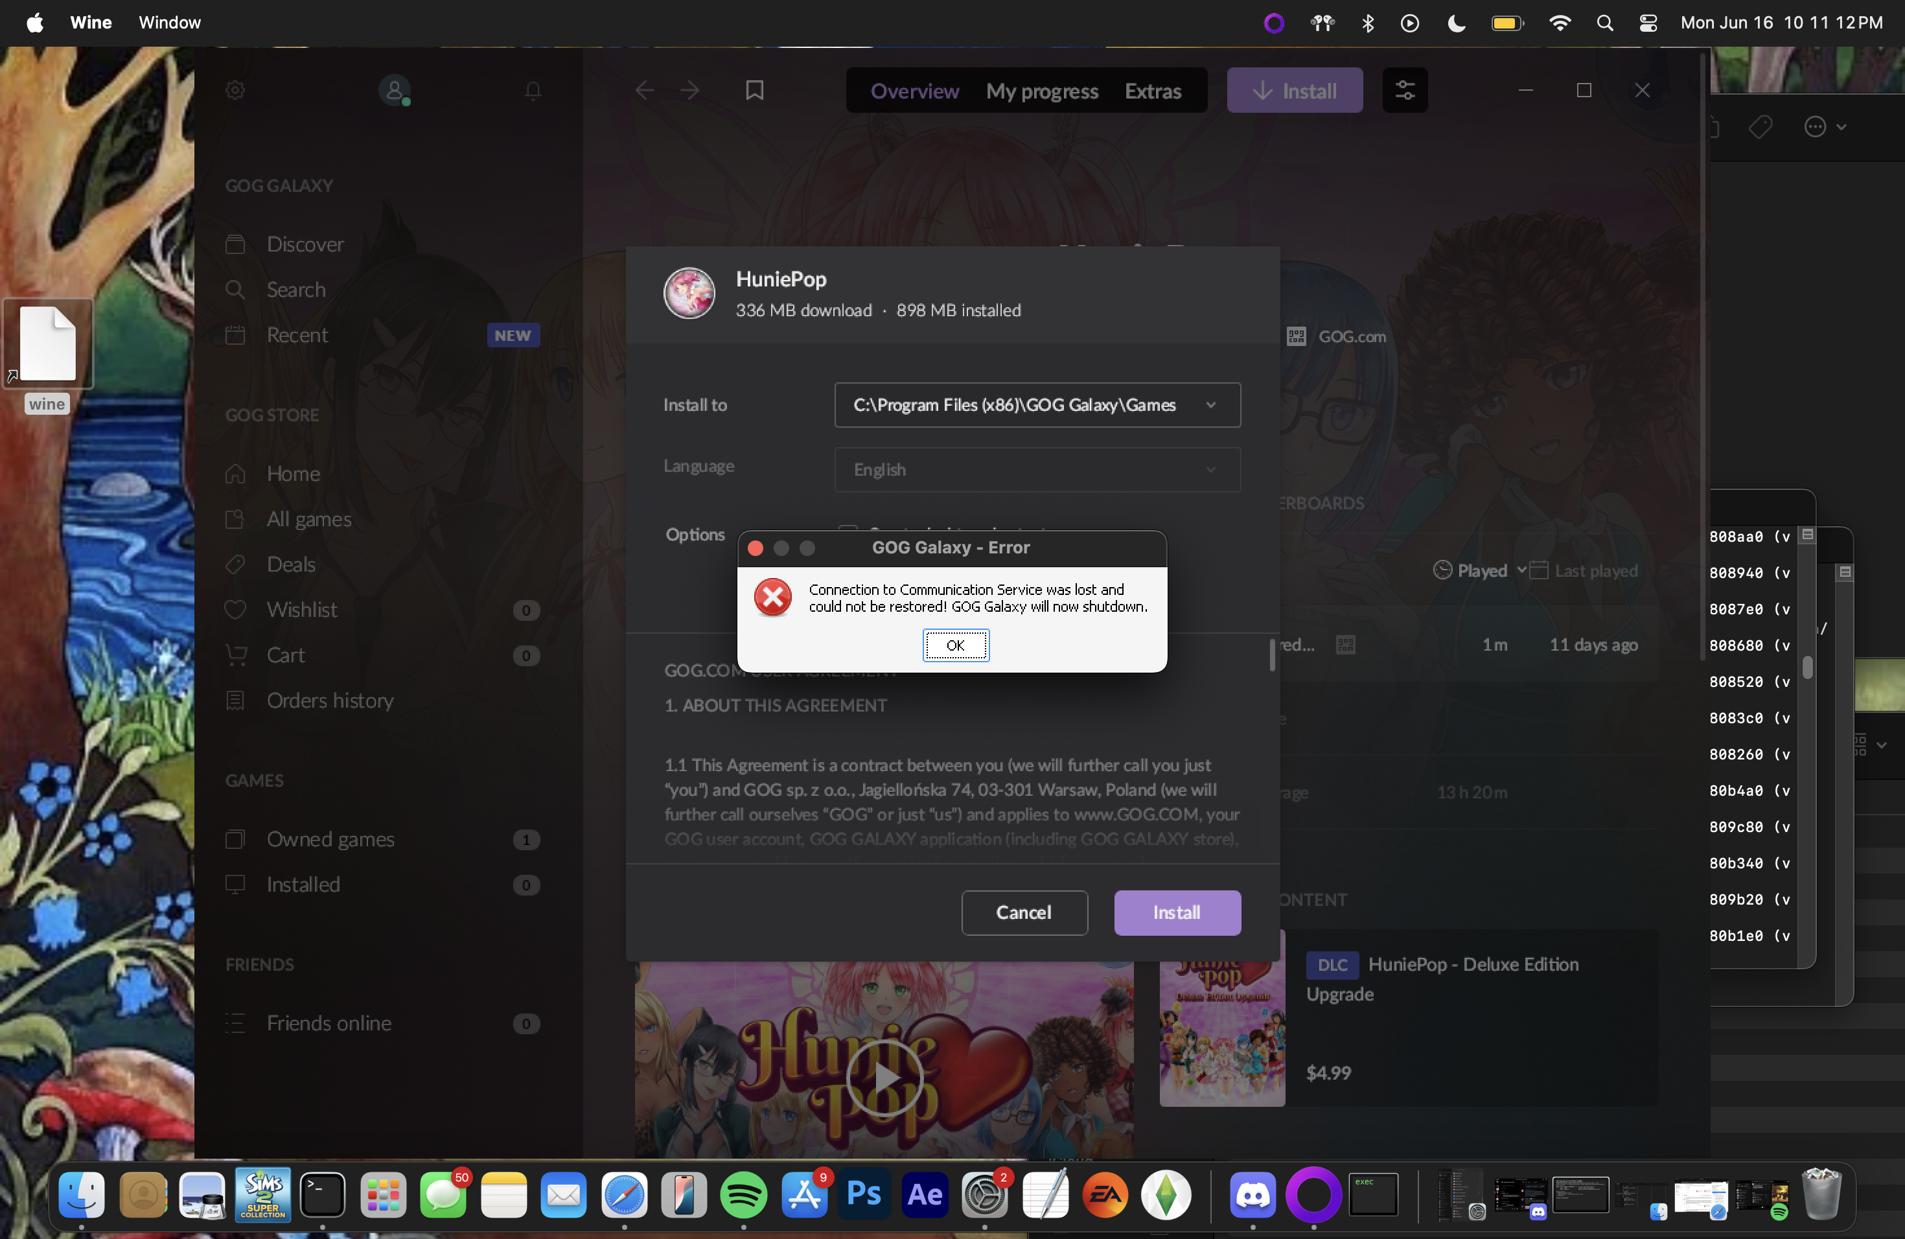Open game customization sliders icon
This screenshot has width=1905, height=1239.
pyautogui.click(x=1405, y=91)
